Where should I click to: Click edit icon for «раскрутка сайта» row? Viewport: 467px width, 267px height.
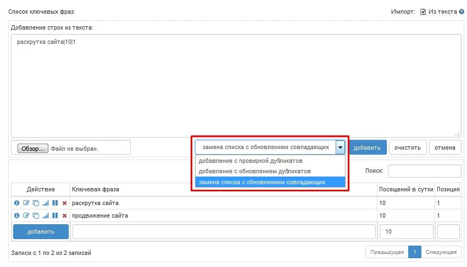tap(26, 203)
